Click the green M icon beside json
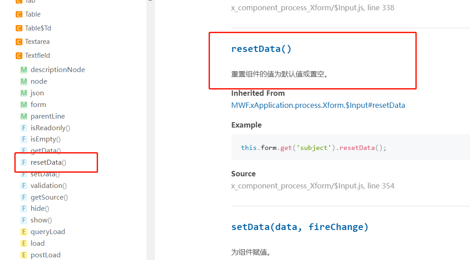Viewport: 470px width, 260px height. tap(24, 93)
